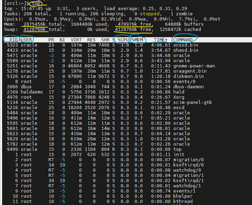Click PID 5601 in process list

[x=12, y=128]
